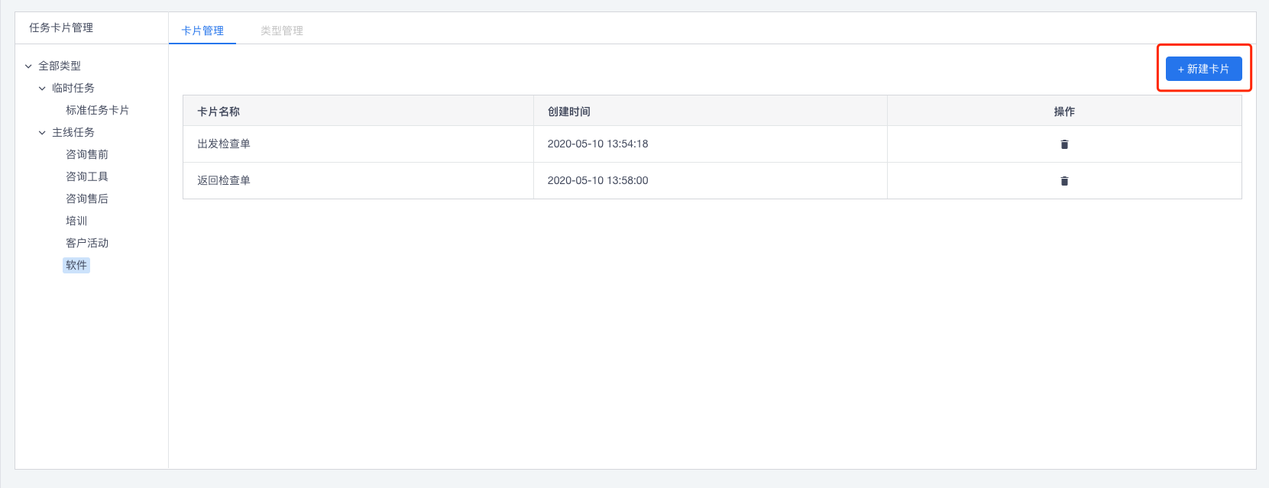The image size is (1269, 488).
Task: Click the 全部类型 tree label
Action: point(60,66)
